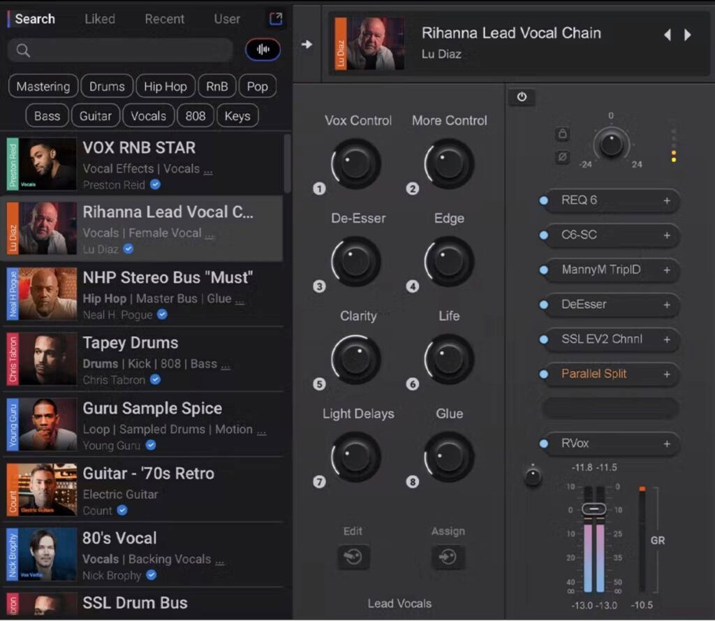
Task: Go to the next preset with right arrow
Action: point(687,35)
